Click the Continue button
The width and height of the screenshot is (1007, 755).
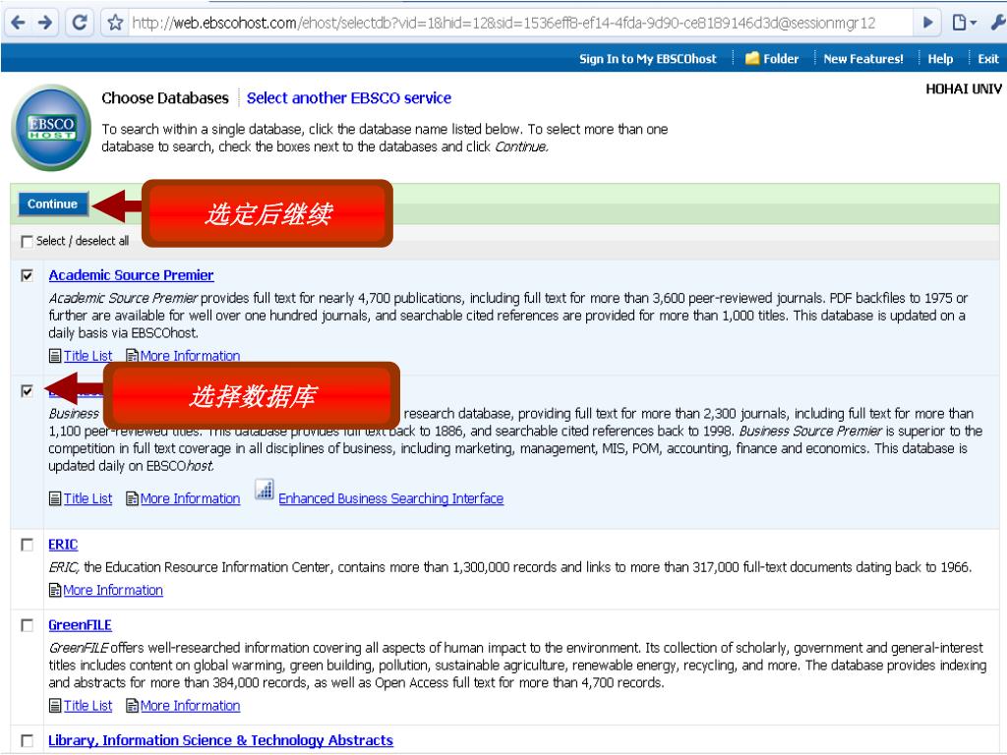tap(53, 204)
